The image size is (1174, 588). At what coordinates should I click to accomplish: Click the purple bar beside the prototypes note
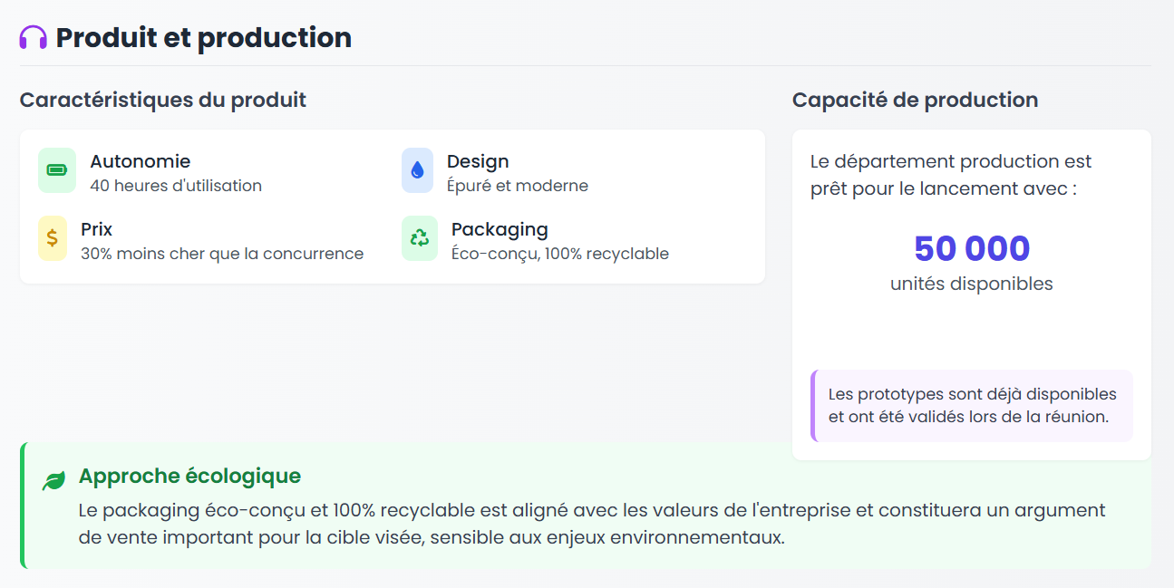coord(814,405)
